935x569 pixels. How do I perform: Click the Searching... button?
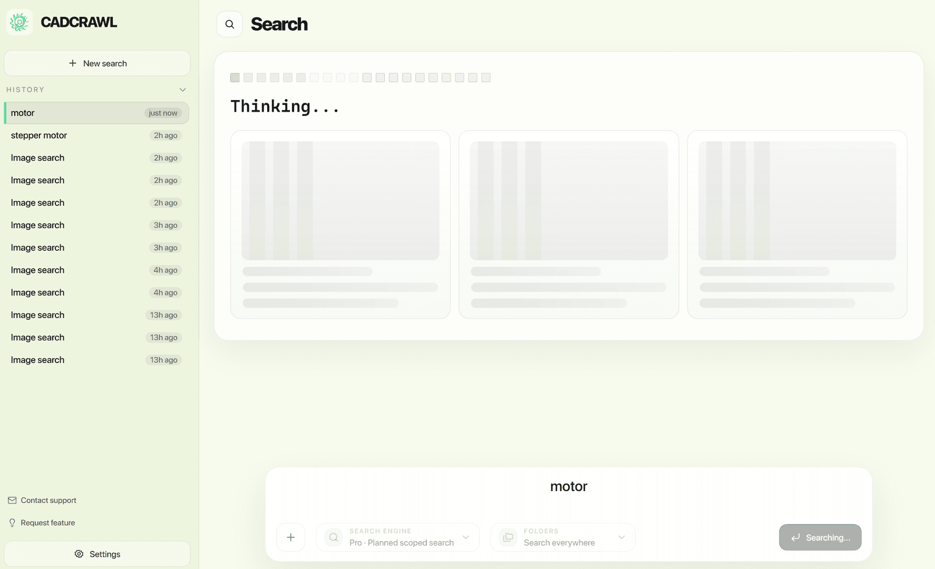(x=820, y=537)
